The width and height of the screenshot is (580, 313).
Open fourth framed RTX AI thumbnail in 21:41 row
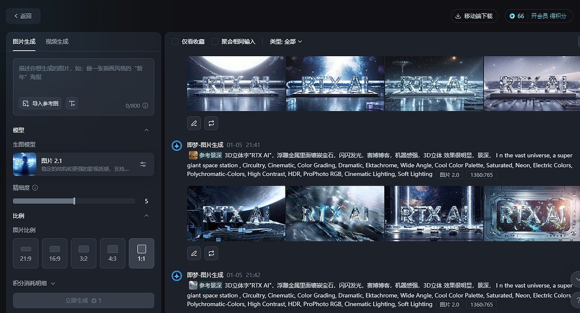tap(532, 213)
